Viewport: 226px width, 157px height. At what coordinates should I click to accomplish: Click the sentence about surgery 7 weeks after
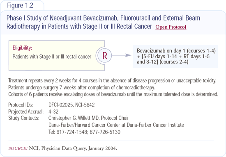tap(82, 88)
